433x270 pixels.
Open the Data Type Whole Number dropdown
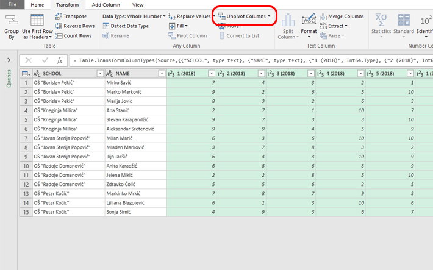134,16
